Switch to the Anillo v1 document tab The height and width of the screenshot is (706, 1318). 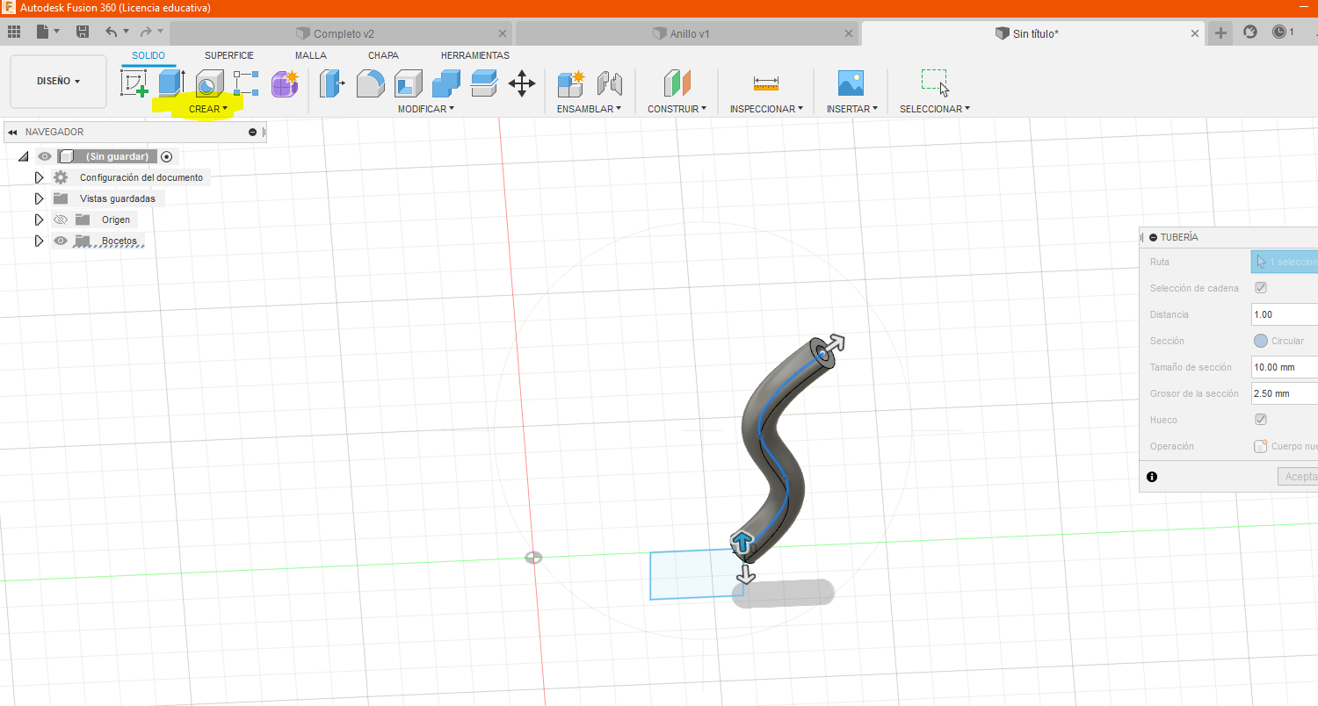coord(687,33)
